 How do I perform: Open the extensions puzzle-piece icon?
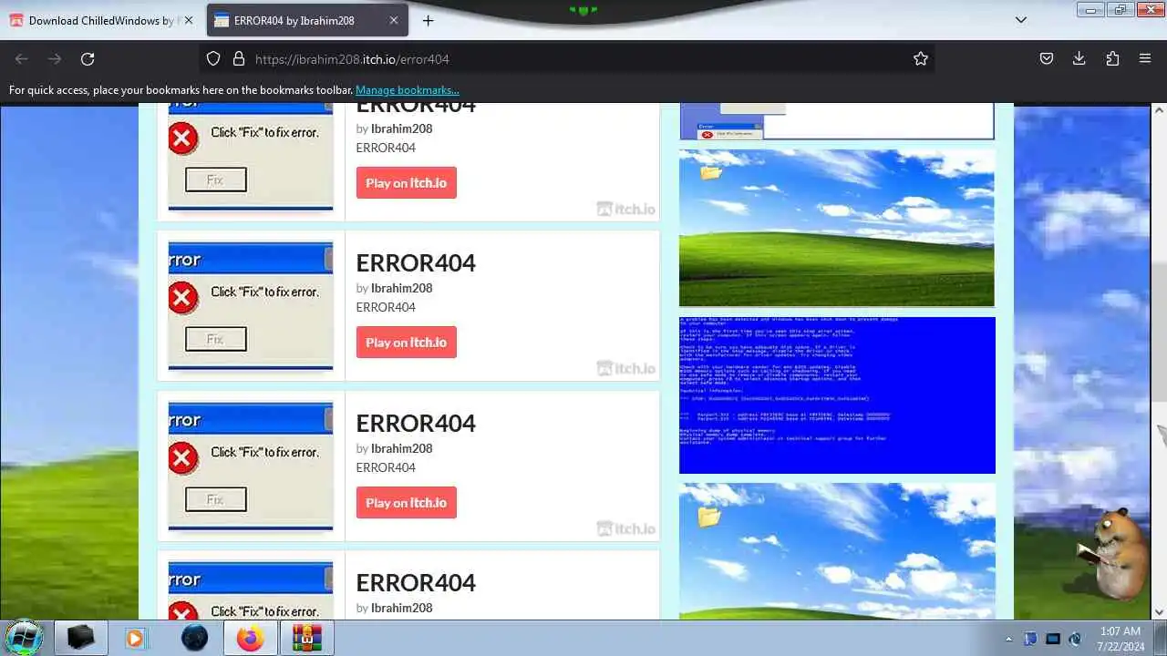pos(1112,58)
